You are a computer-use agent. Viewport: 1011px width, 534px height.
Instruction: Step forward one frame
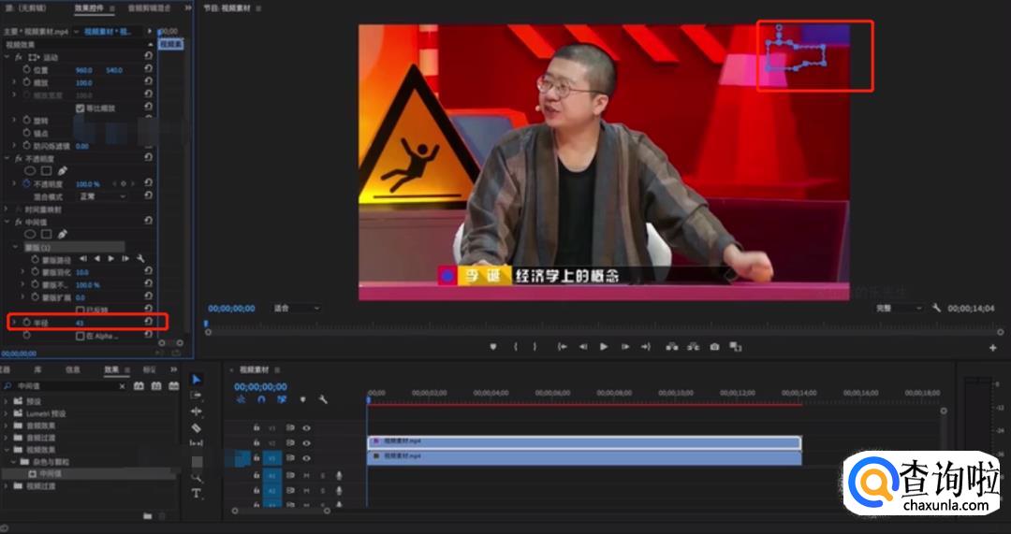pyautogui.click(x=624, y=347)
